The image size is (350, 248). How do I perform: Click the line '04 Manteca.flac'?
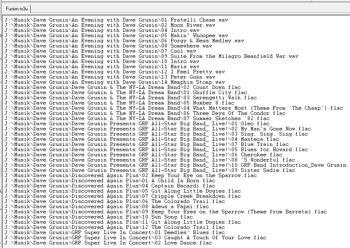pyautogui.click(x=142, y=140)
